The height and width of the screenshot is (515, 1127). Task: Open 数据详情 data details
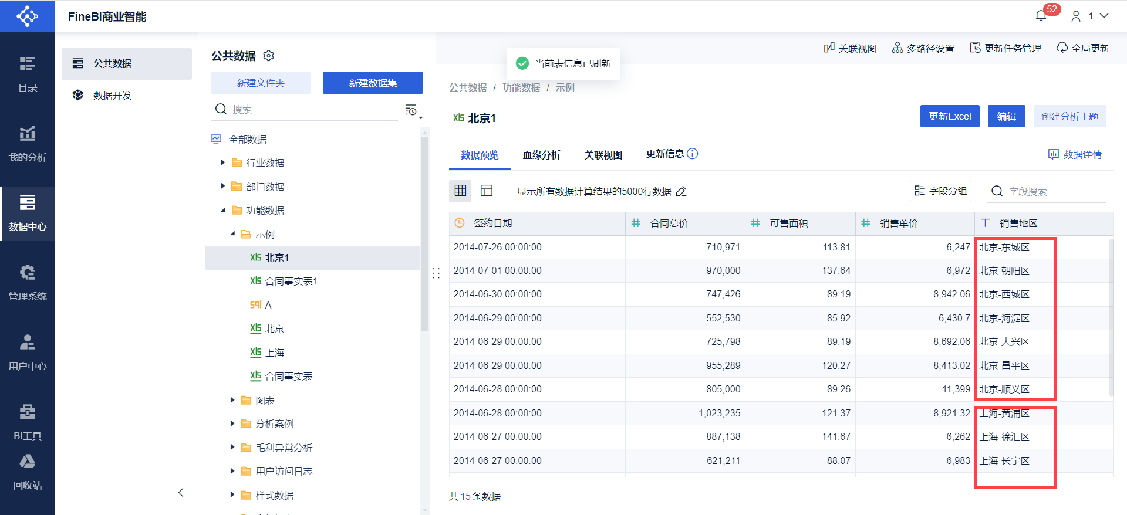coord(1075,154)
